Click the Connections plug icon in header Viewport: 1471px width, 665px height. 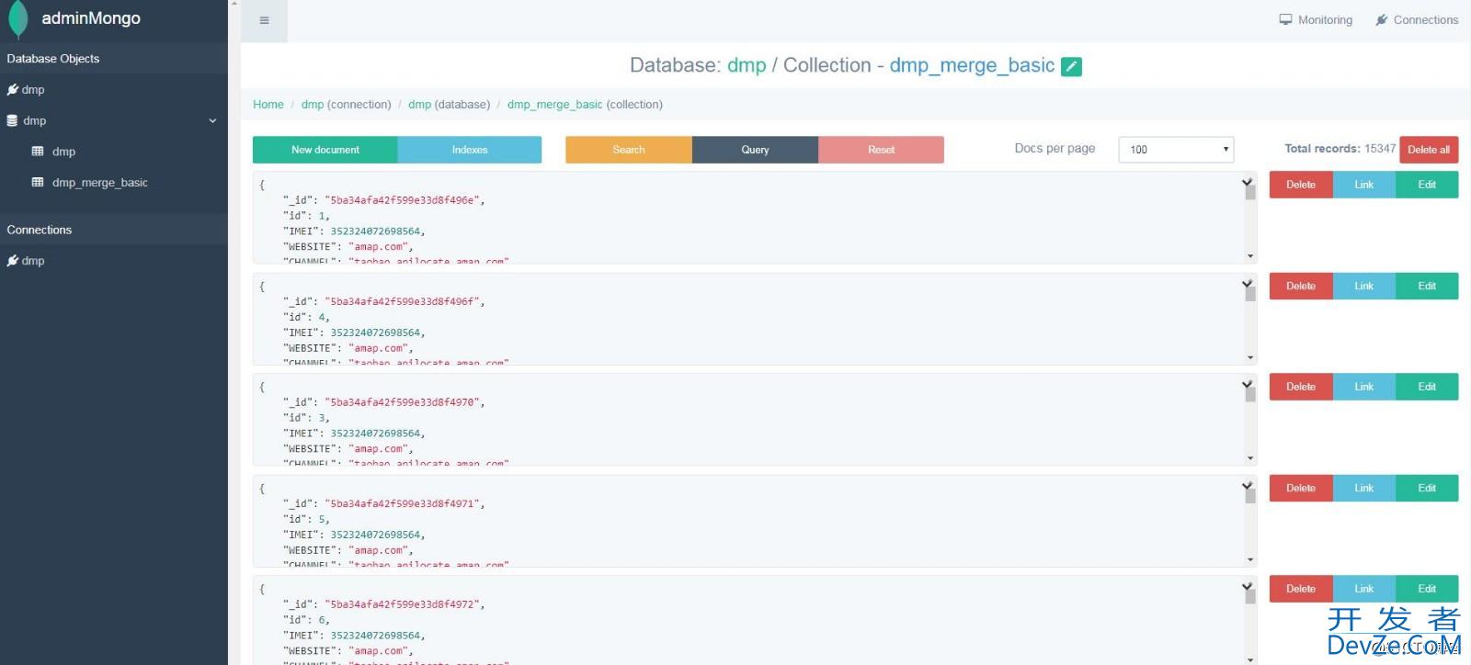1382,19
